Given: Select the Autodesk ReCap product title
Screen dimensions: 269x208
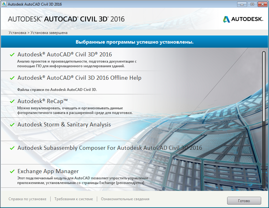Looking at the screenshot, I should 42,101.
